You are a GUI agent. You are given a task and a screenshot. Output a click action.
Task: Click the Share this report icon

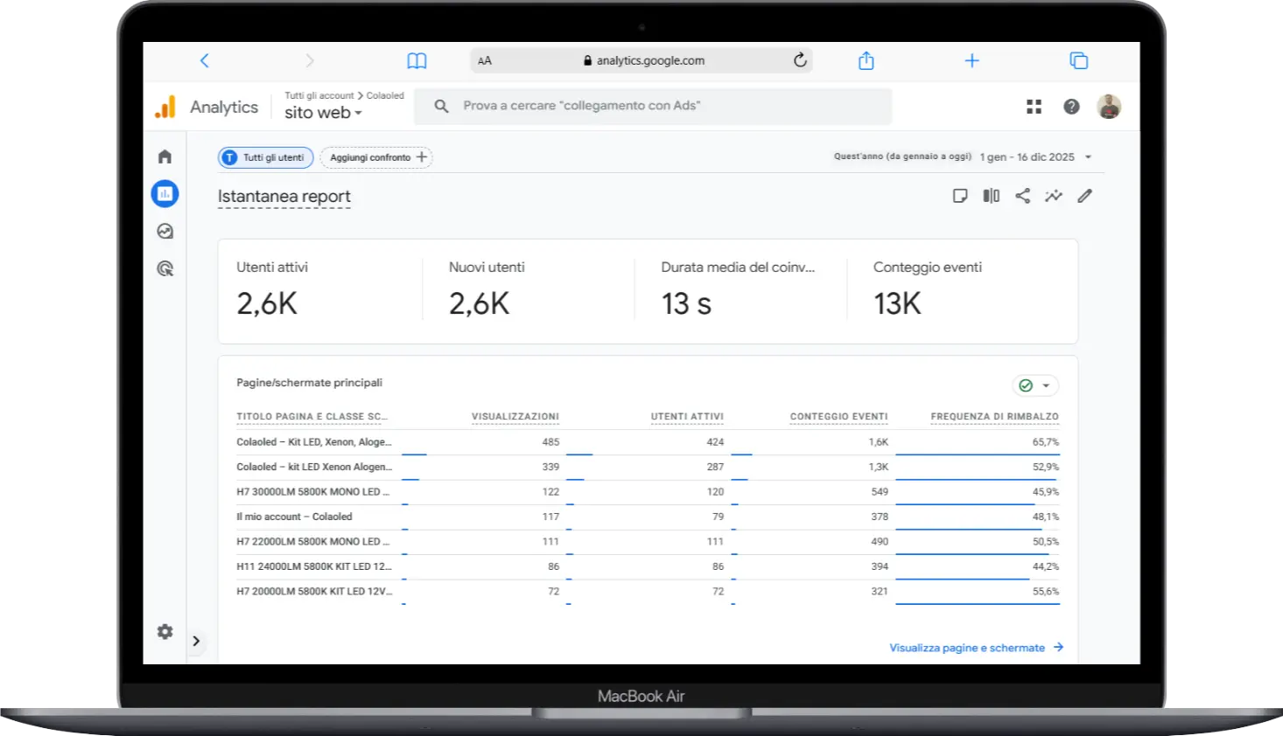pos(1022,196)
